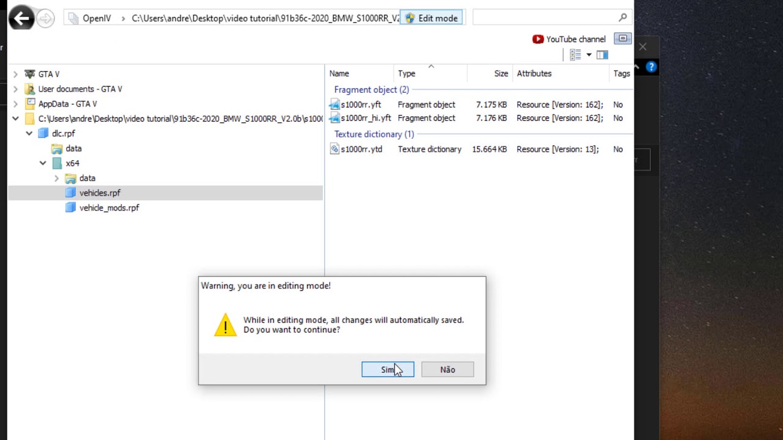Click Resource [Version: 13] attribute cell
The width and height of the screenshot is (783, 440).
pyautogui.click(x=558, y=149)
